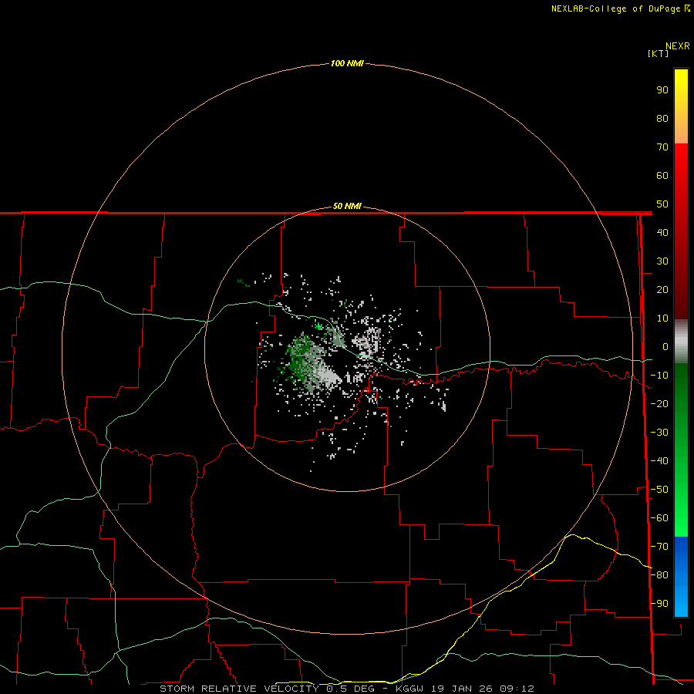Click the -10 knot scale value

tap(659, 376)
